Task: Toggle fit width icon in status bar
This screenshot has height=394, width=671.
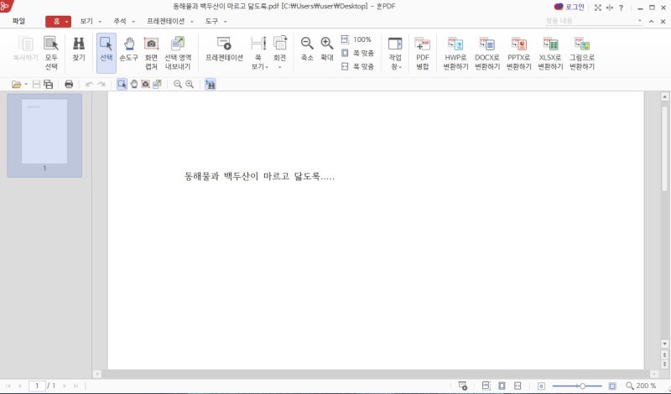Action: [x=518, y=386]
